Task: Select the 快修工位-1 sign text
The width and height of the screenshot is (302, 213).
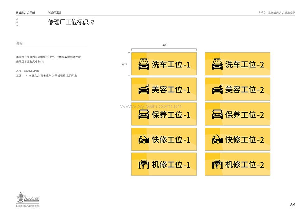Action: tap(171, 140)
